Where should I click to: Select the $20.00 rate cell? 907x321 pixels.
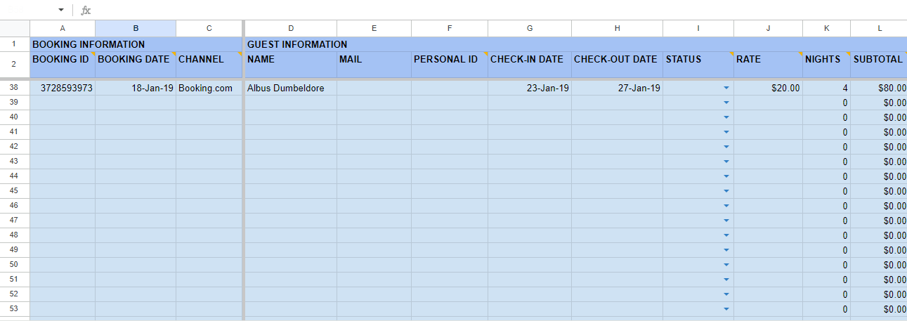[x=769, y=88]
